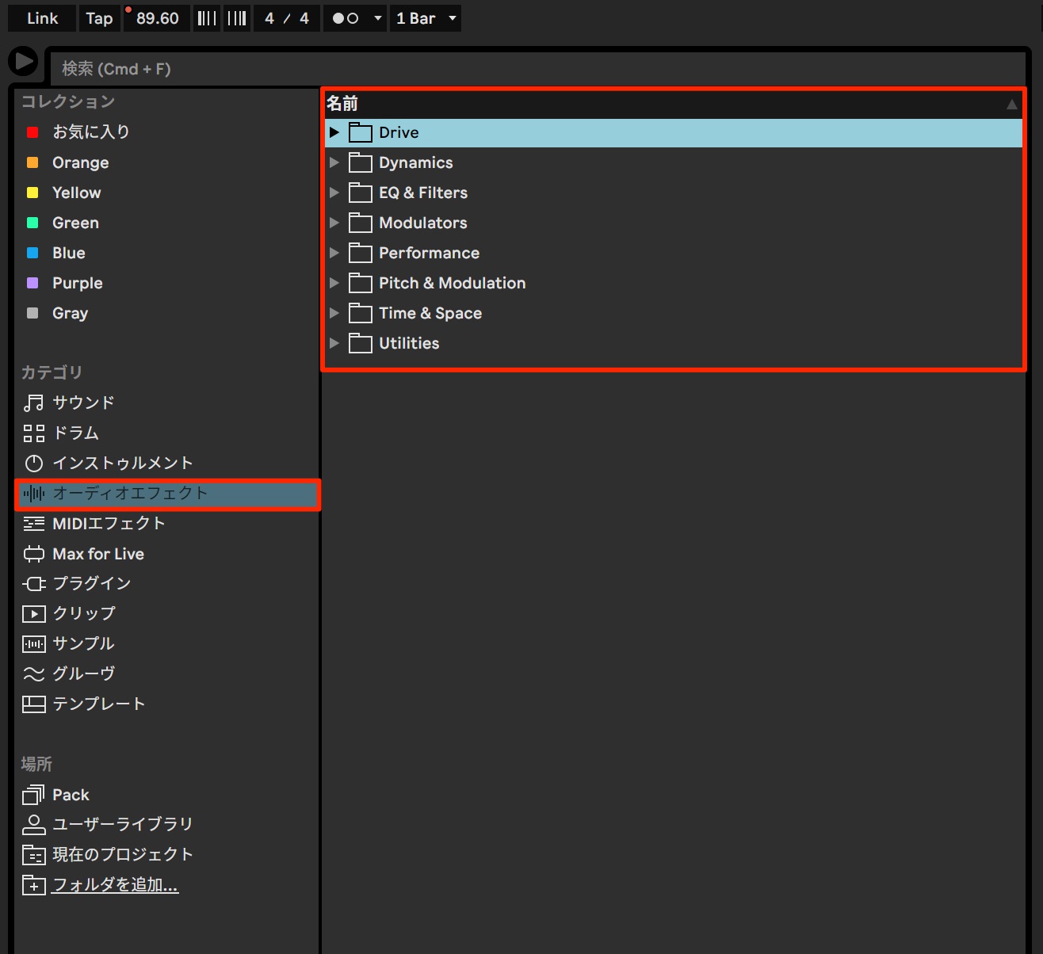The height and width of the screenshot is (954, 1043).
Task: Select the Utilities row text
Action: (409, 343)
